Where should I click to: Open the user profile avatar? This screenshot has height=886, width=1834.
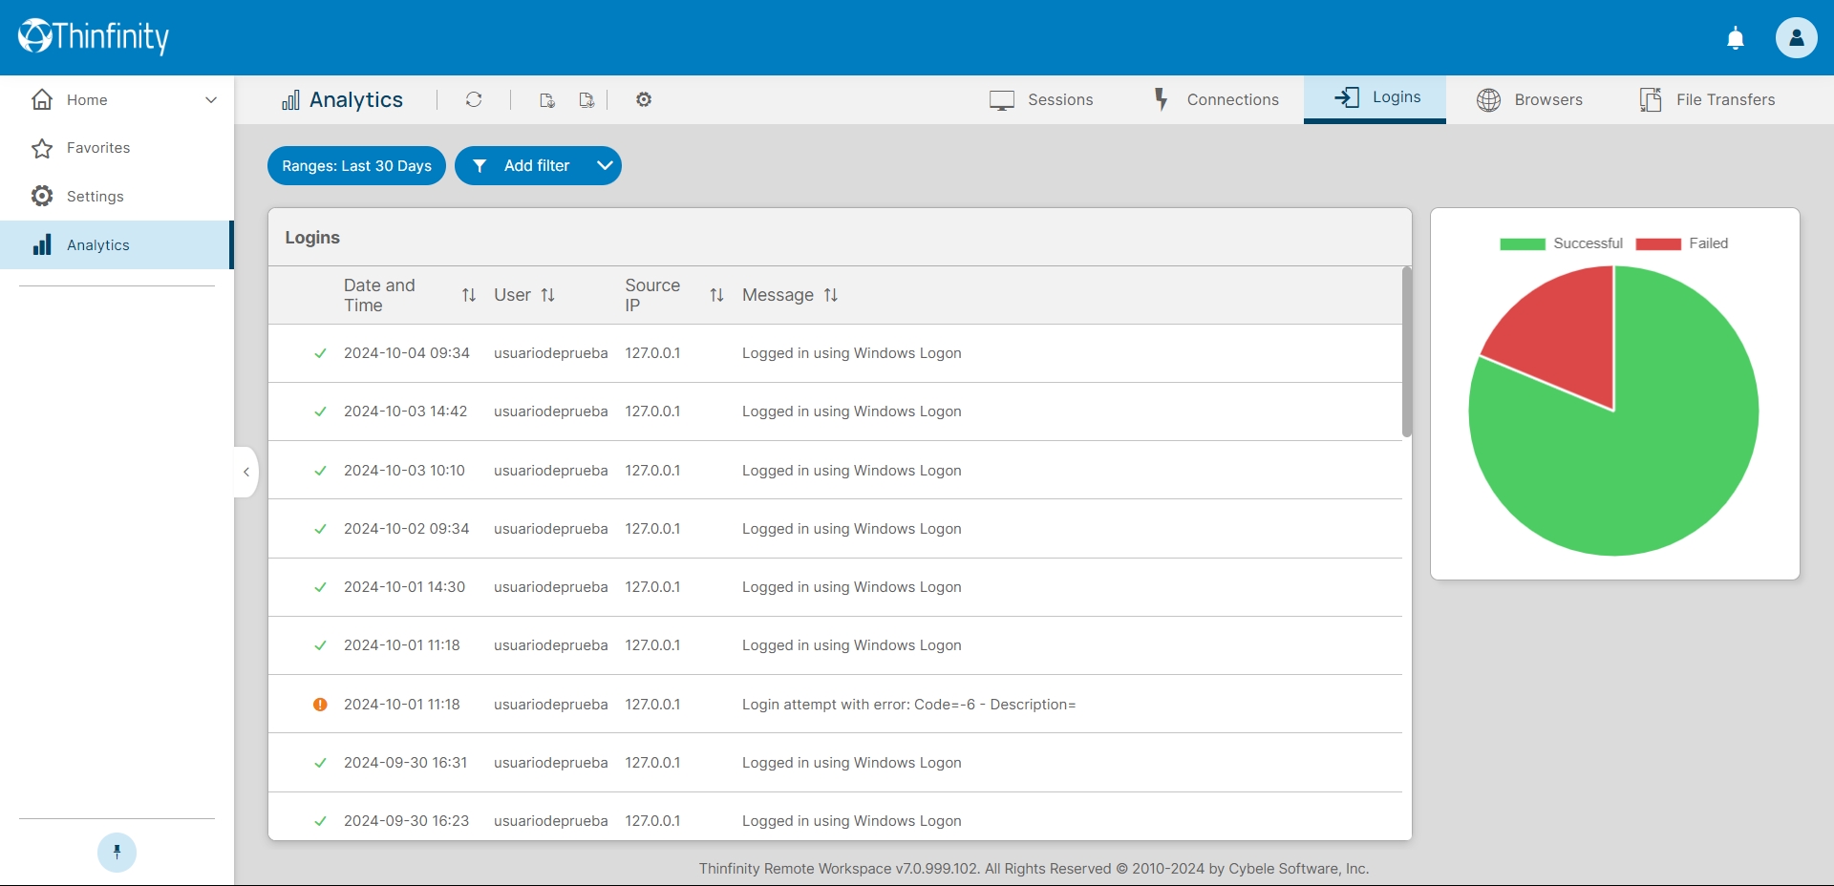[1796, 38]
